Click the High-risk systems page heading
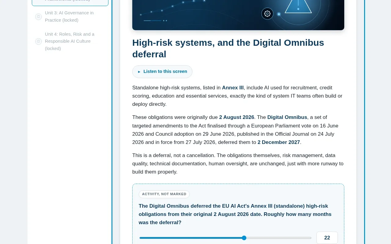 (x=228, y=48)
